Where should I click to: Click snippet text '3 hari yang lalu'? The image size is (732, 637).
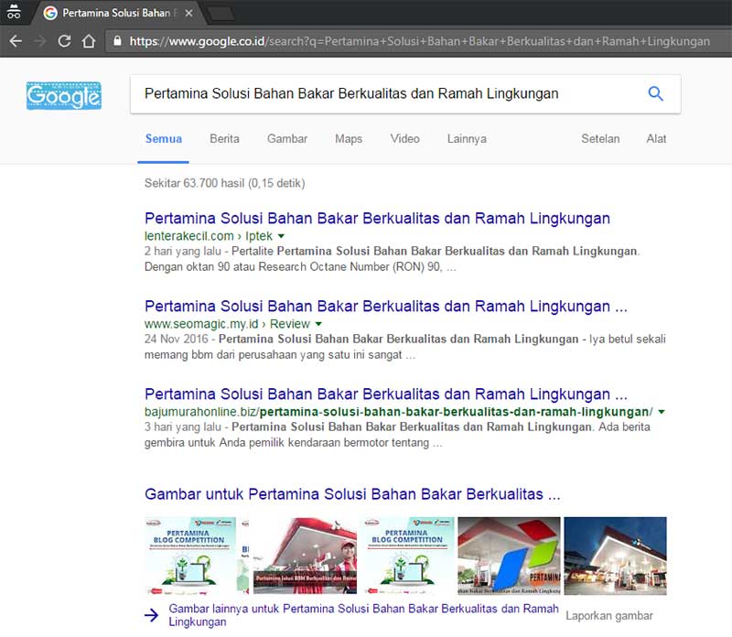point(182,426)
